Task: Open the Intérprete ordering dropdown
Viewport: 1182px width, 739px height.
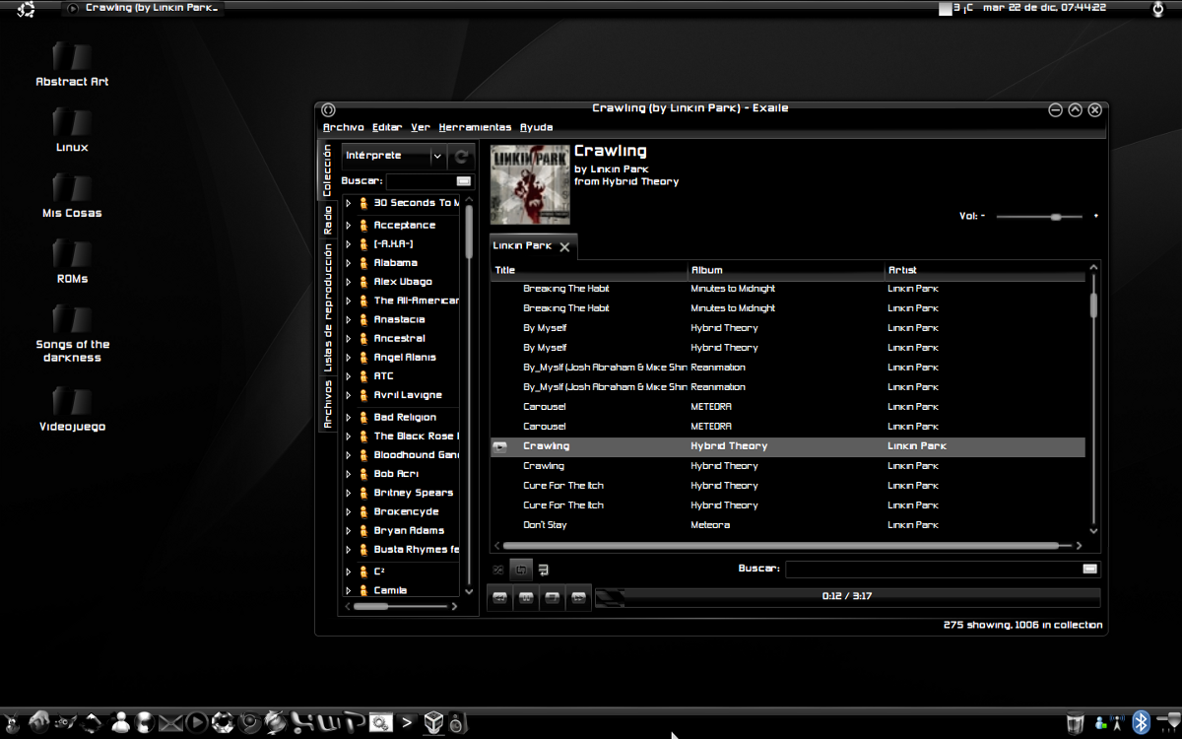Action: (x=394, y=156)
